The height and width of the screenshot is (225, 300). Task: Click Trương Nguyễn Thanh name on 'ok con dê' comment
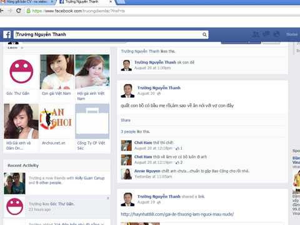[x=155, y=62]
